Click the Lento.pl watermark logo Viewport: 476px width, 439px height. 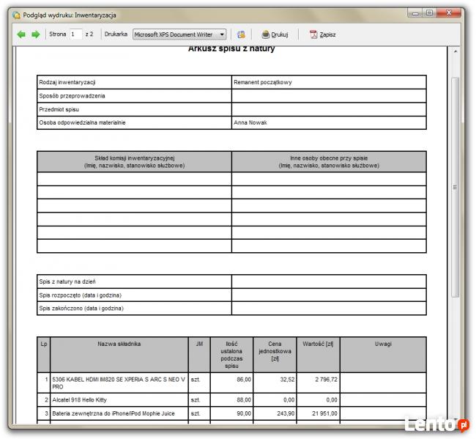coord(436,424)
